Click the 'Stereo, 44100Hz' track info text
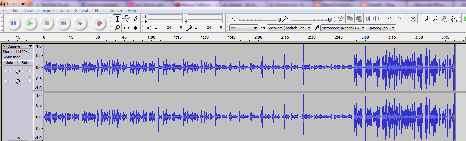466x141 pixels. [16, 52]
